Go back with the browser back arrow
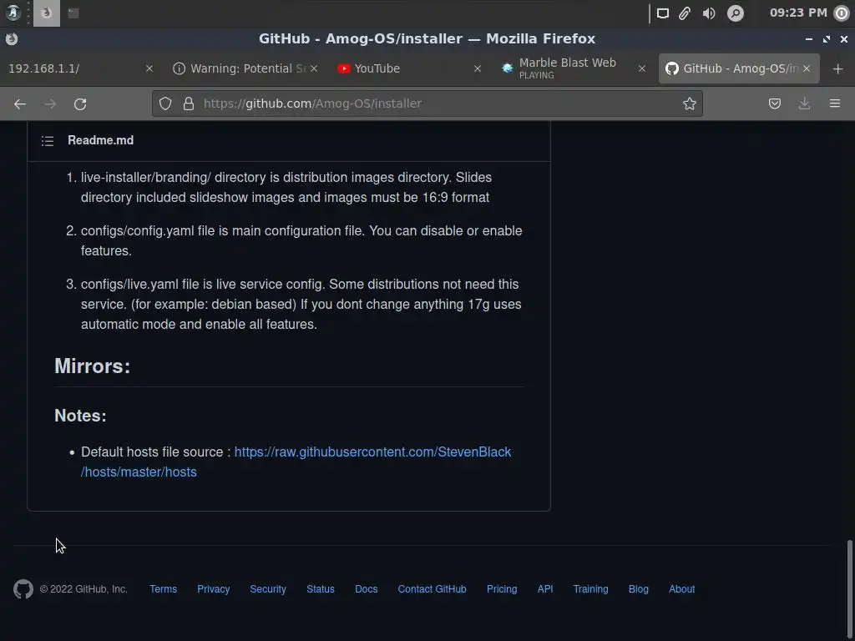This screenshot has width=855, height=641. 20,103
